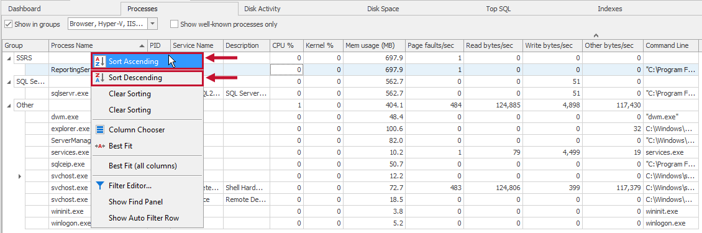Choose Show Auto Filter Row

pos(147,217)
